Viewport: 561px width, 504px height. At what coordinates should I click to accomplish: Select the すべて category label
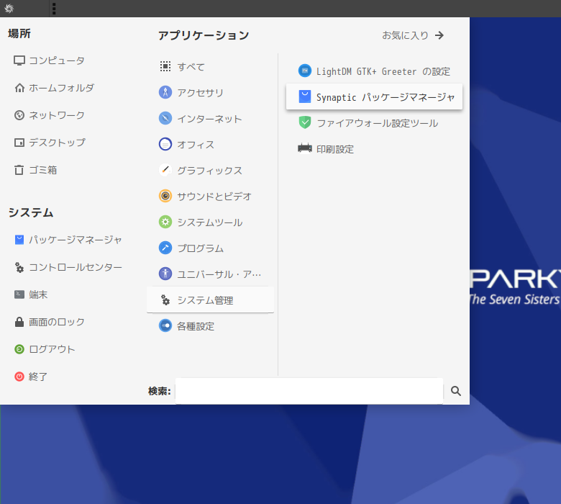point(191,67)
